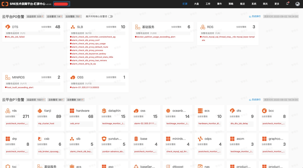Click the red redacted header button

point(62,4)
